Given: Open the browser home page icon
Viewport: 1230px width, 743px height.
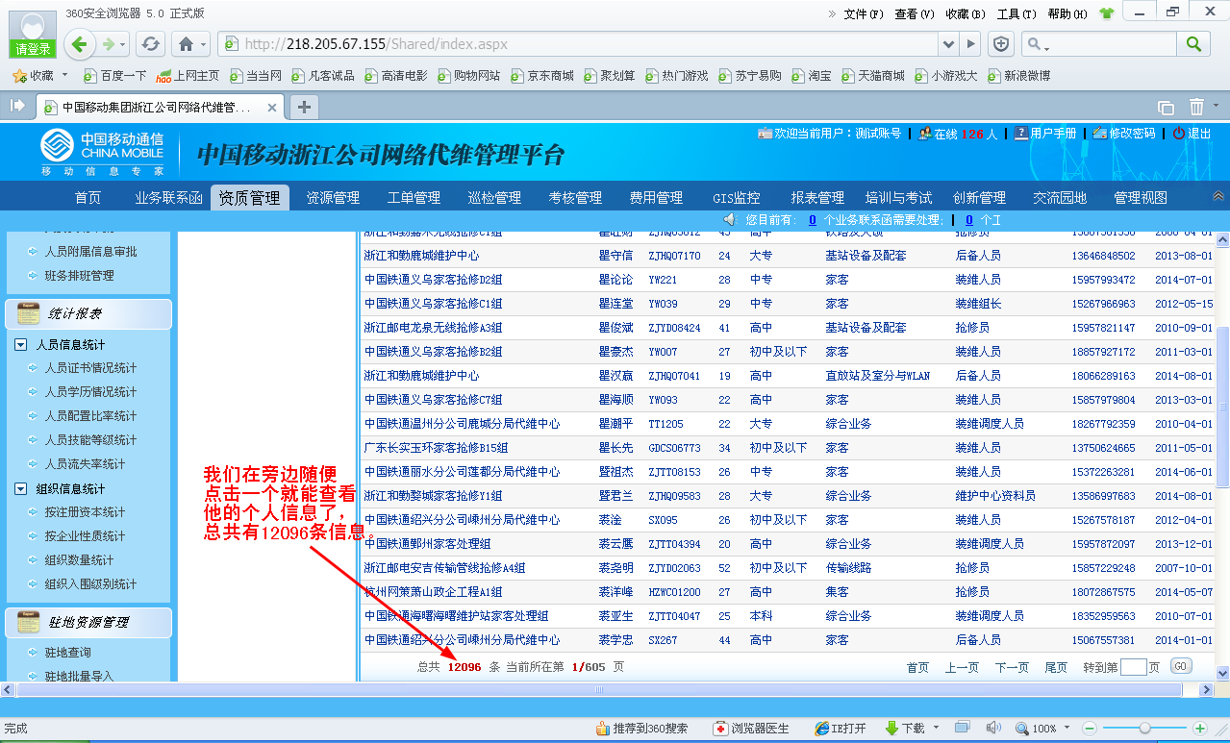Looking at the screenshot, I should click(x=186, y=44).
